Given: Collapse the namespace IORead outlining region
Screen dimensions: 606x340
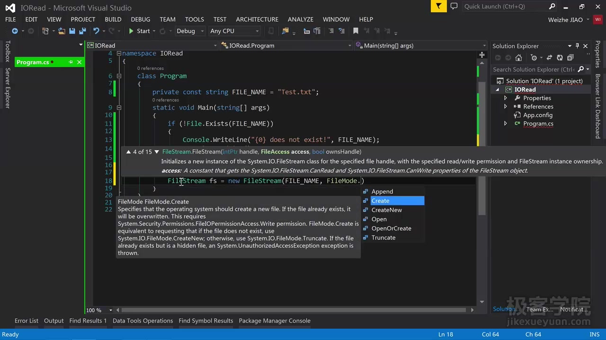Looking at the screenshot, I should pyautogui.click(x=119, y=53).
